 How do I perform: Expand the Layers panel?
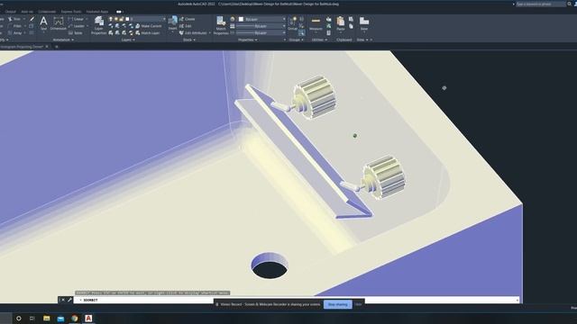pyautogui.click(x=128, y=40)
